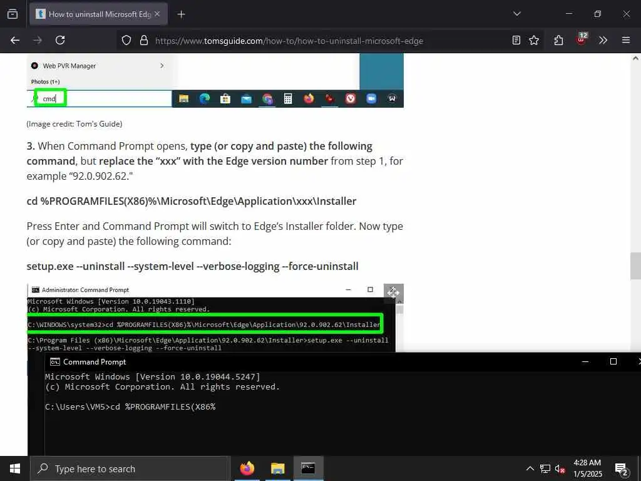This screenshot has width=641, height=481.
Task: Open the notification center icon
Action: [622, 469]
